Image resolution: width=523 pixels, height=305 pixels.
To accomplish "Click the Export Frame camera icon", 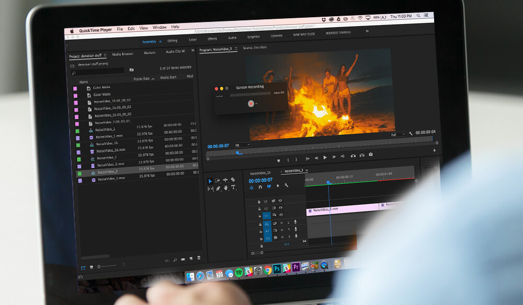I will tap(371, 155).
